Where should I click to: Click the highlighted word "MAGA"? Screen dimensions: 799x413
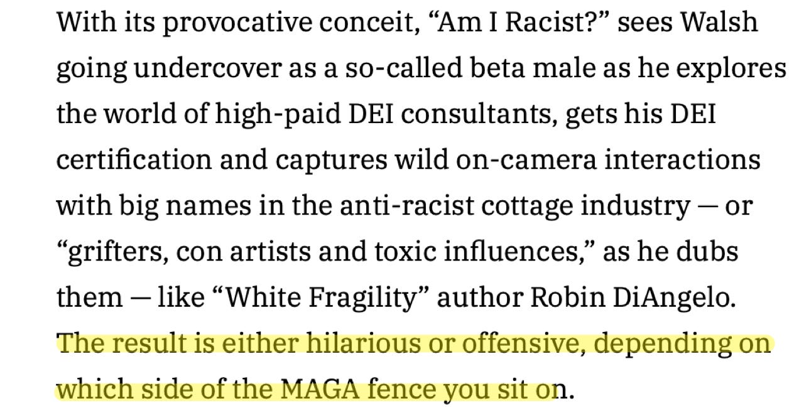(x=318, y=390)
